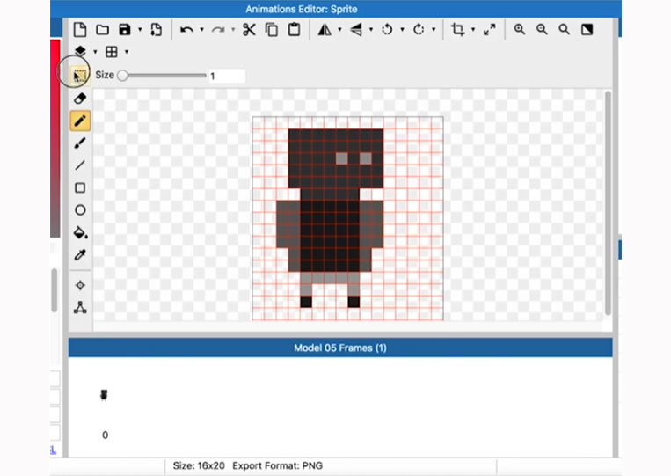The image size is (671, 476).
Task: Click the red color gradient strip
Action: click(x=55, y=138)
